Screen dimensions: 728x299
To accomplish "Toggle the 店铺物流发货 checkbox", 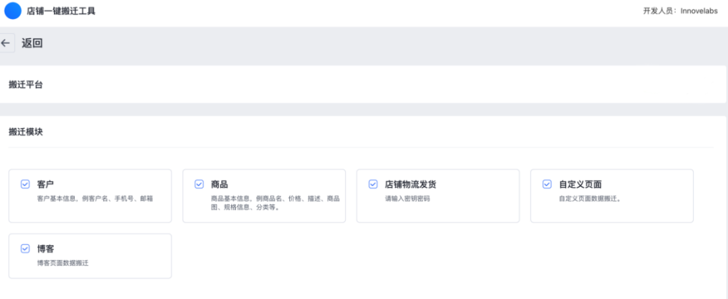I will coord(373,184).
